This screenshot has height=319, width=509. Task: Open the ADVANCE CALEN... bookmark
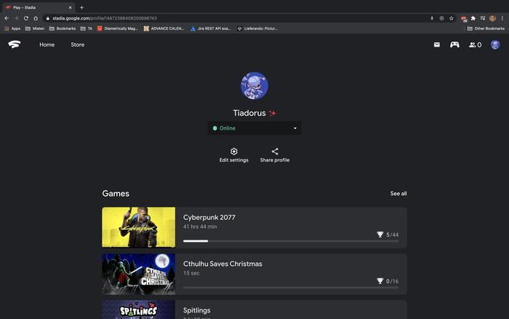coord(164,28)
